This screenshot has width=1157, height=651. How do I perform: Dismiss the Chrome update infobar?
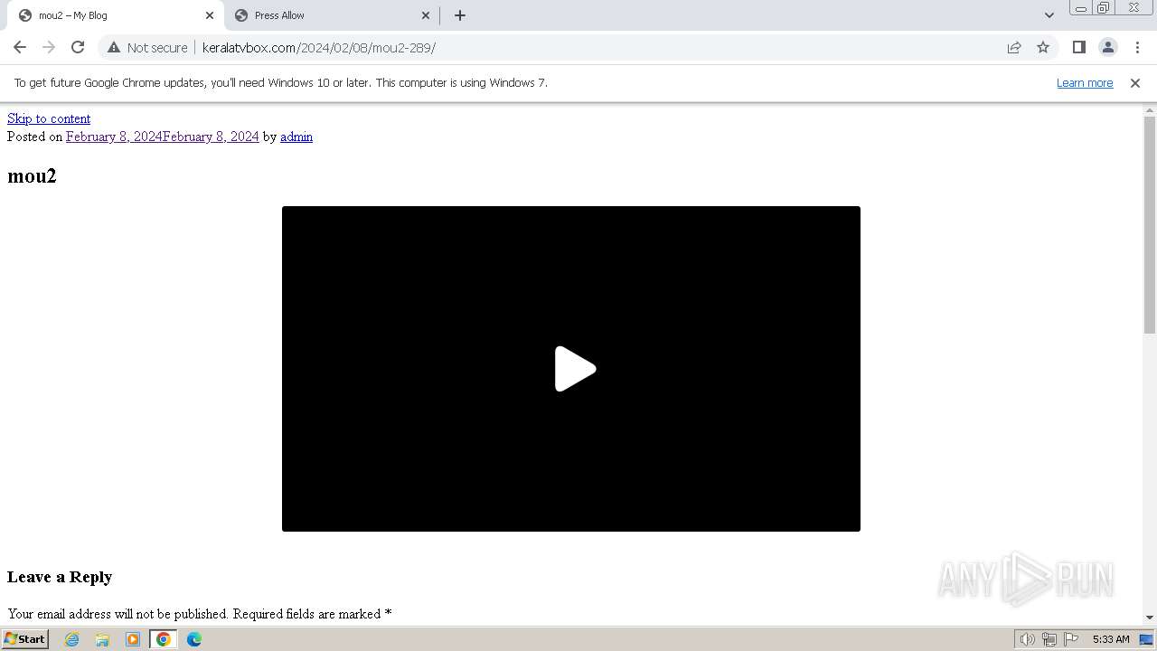pyautogui.click(x=1135, y=82)
